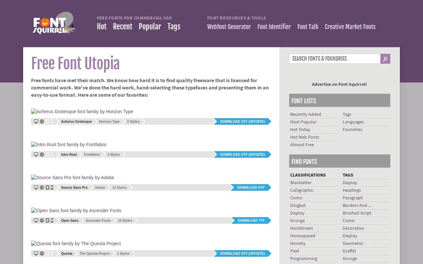This screenshot has width=423, height=264.
Task: Select Calligraphic classification
Action: coord(302,190)
